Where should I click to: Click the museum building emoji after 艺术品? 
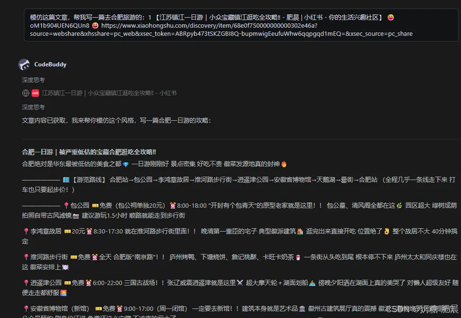coord(302,308)
